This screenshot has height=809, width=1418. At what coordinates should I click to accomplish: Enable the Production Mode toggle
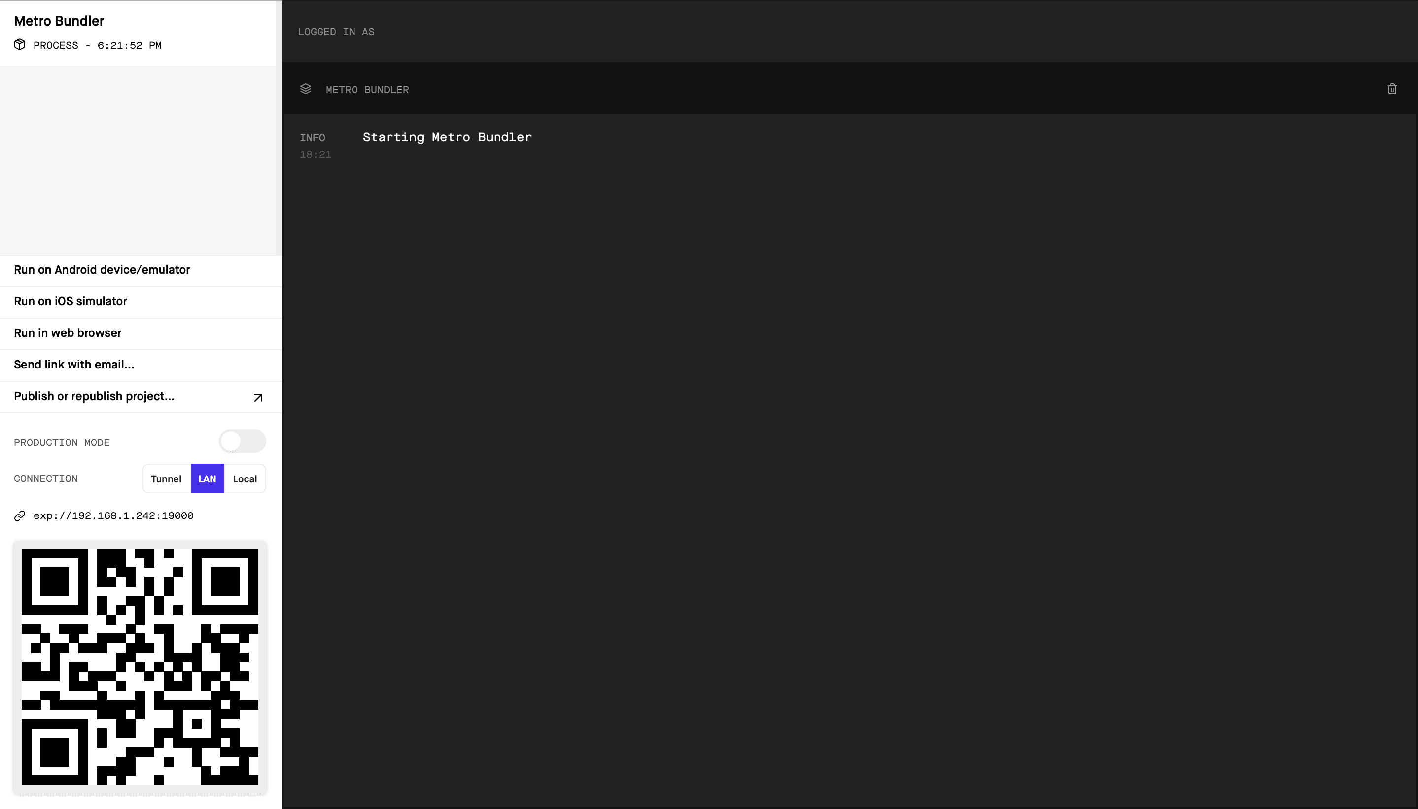click(243, 441)
